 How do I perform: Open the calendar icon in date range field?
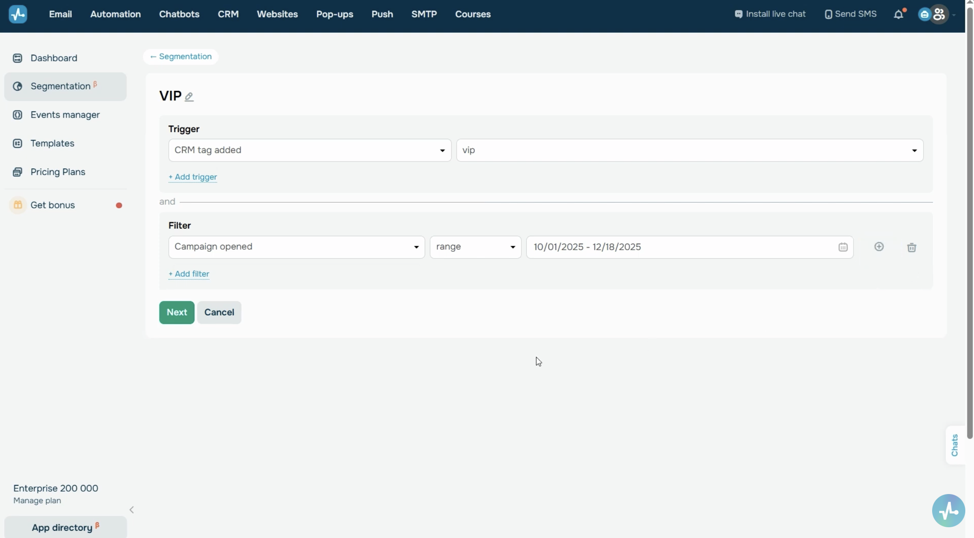(843, 247)
